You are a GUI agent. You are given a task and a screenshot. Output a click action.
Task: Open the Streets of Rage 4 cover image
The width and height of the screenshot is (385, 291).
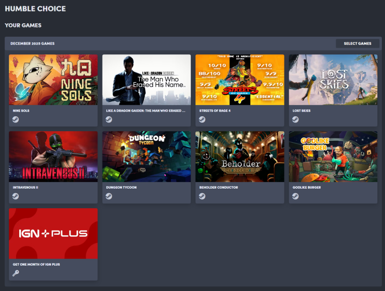(x=240, y=80)
